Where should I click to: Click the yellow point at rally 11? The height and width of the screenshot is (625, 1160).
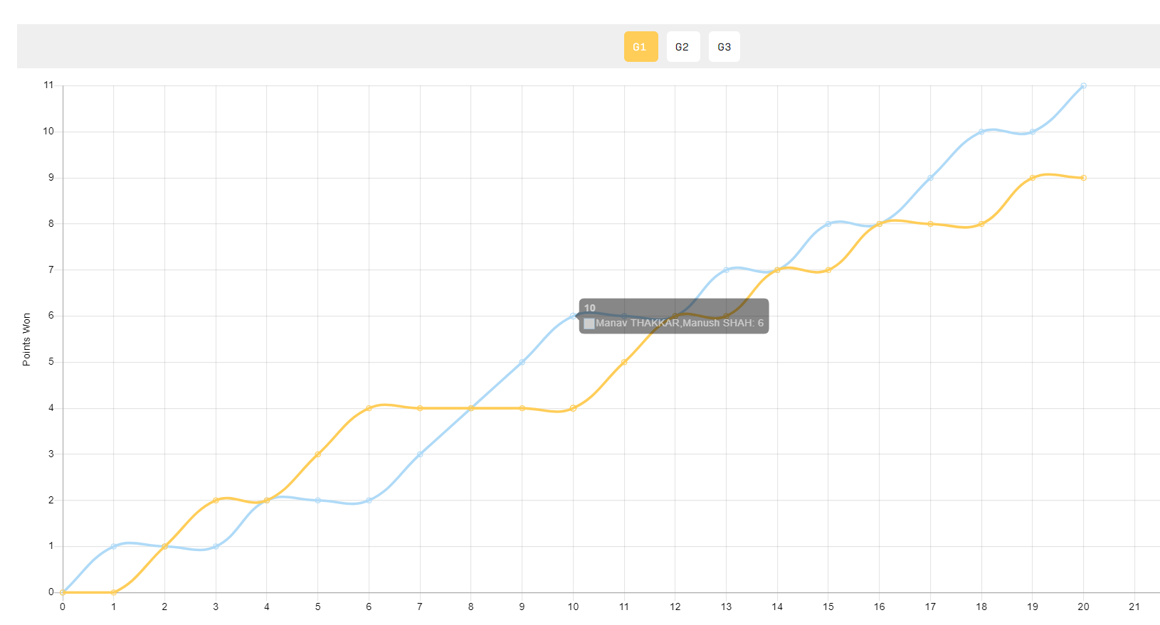click(x=624, y=362)
